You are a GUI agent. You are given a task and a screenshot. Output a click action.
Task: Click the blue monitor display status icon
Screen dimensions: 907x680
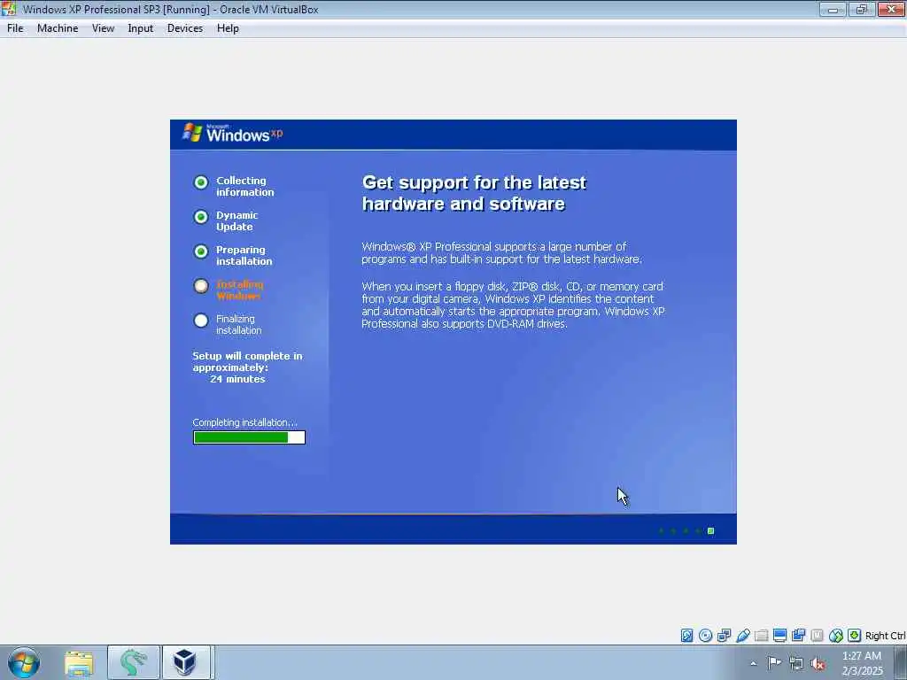pyautogui.click(x=779, y=636)
